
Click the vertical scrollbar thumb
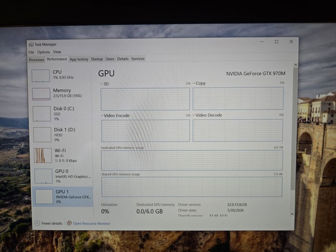294,129
